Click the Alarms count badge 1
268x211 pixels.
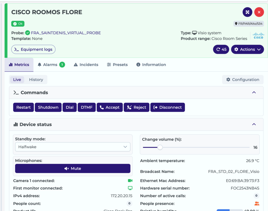tap(62, 65)
